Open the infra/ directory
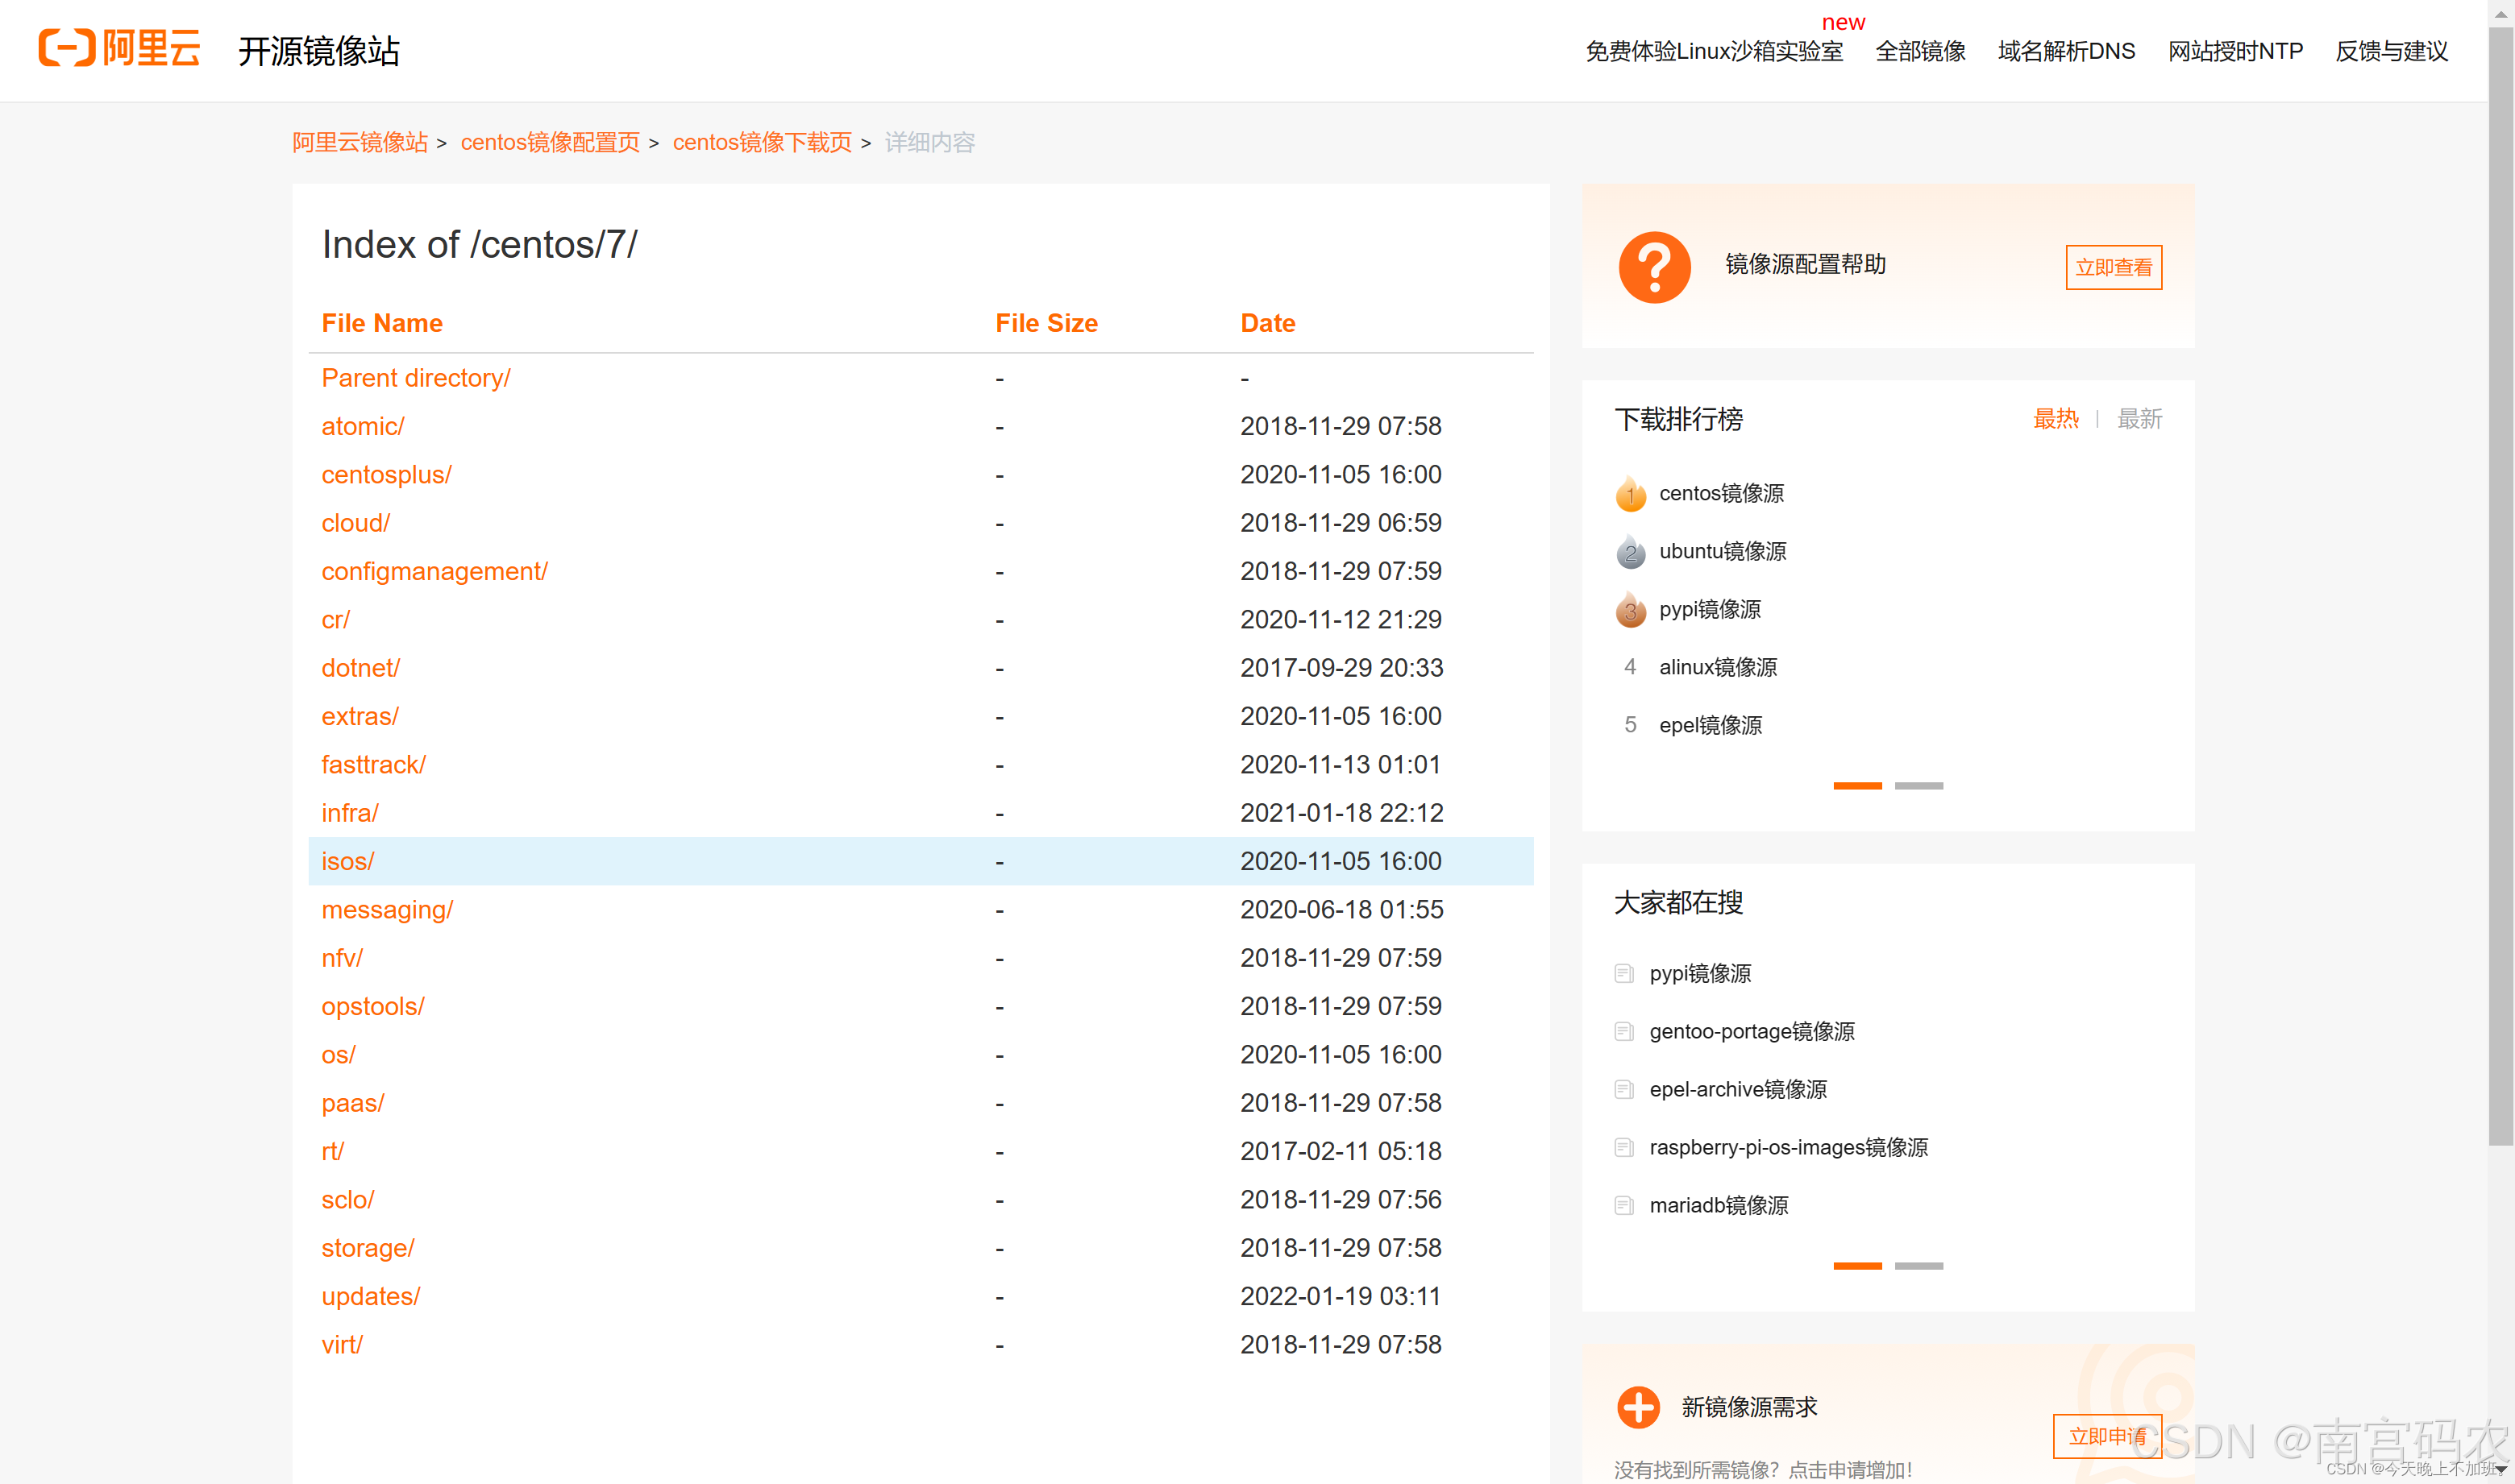Image resolution: width=2515 pixels, height=1484 pixels. (349, 813)
